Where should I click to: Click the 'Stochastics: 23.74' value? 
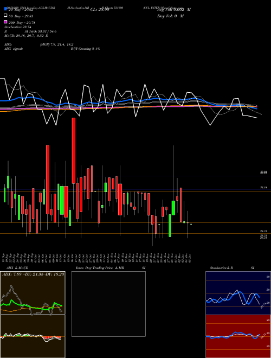pyautogui.click(x=17, y=27)
